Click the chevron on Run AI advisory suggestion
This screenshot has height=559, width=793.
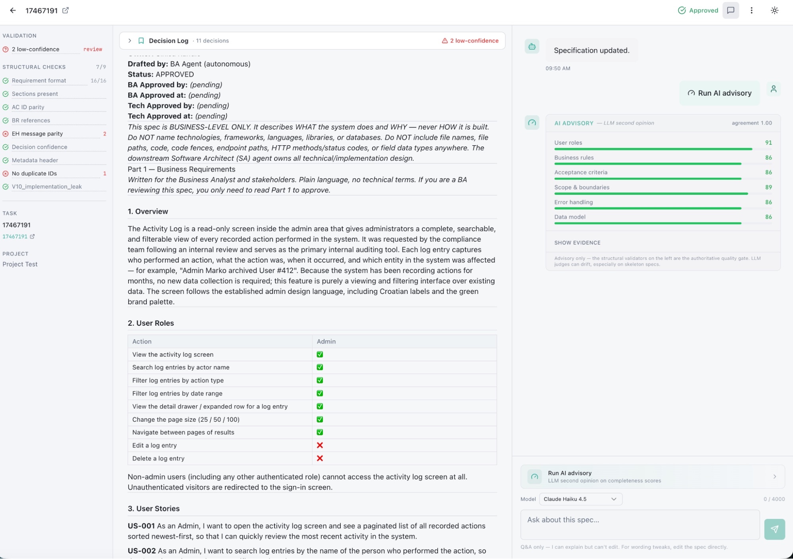(774, 476)
